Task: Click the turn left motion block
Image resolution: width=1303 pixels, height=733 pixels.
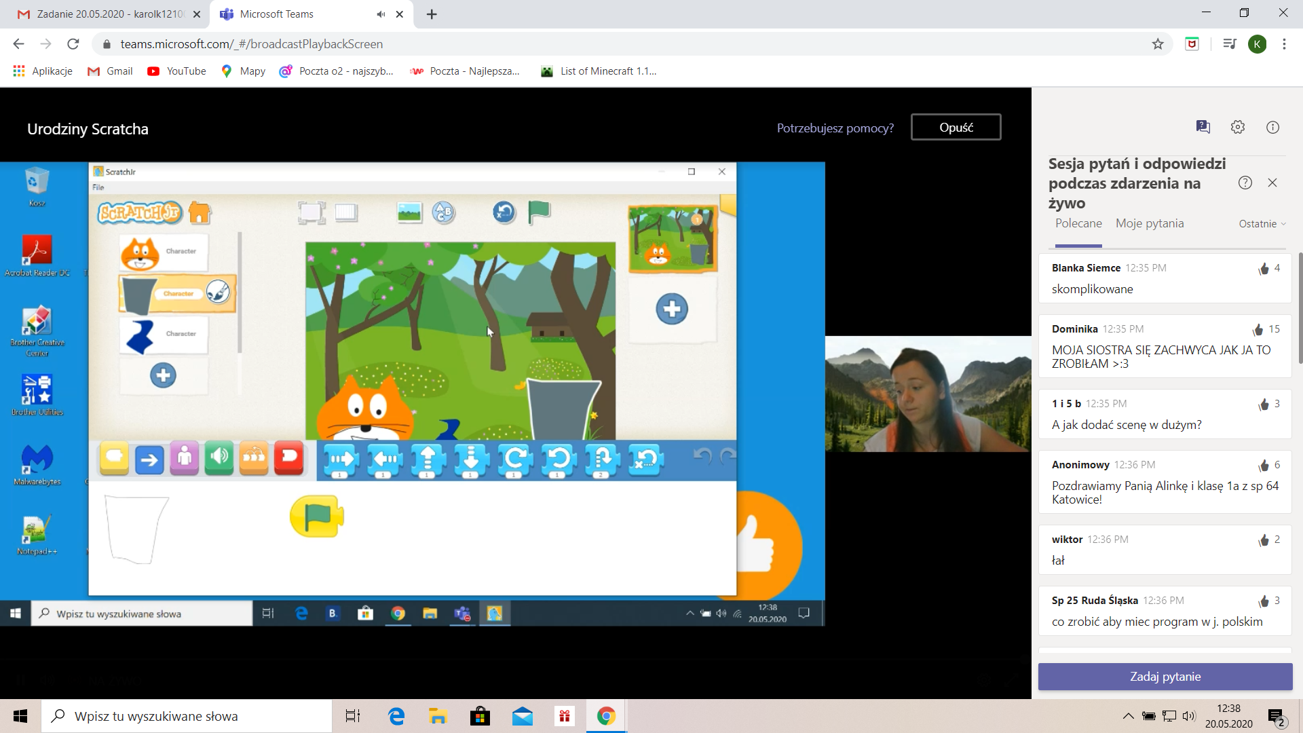Action: (558, 461)
